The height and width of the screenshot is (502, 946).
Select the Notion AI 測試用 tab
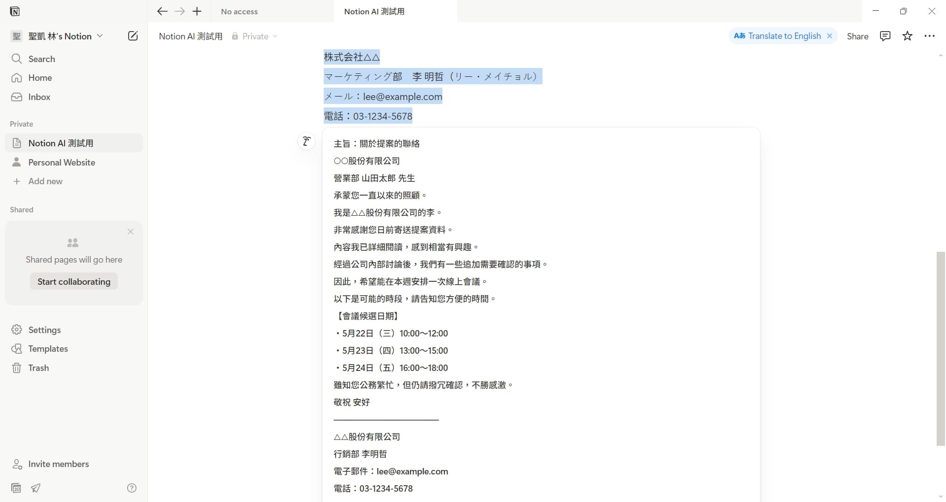(x=374, y=11)
